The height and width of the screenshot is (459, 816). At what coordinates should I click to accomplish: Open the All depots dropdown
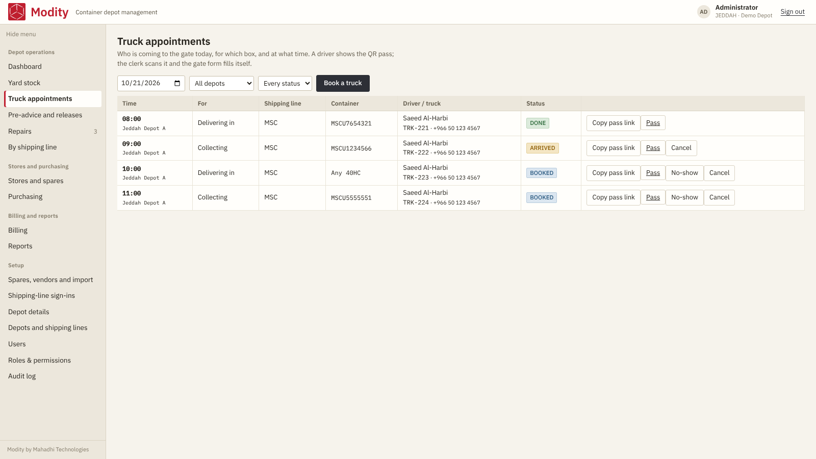(221, 84)
